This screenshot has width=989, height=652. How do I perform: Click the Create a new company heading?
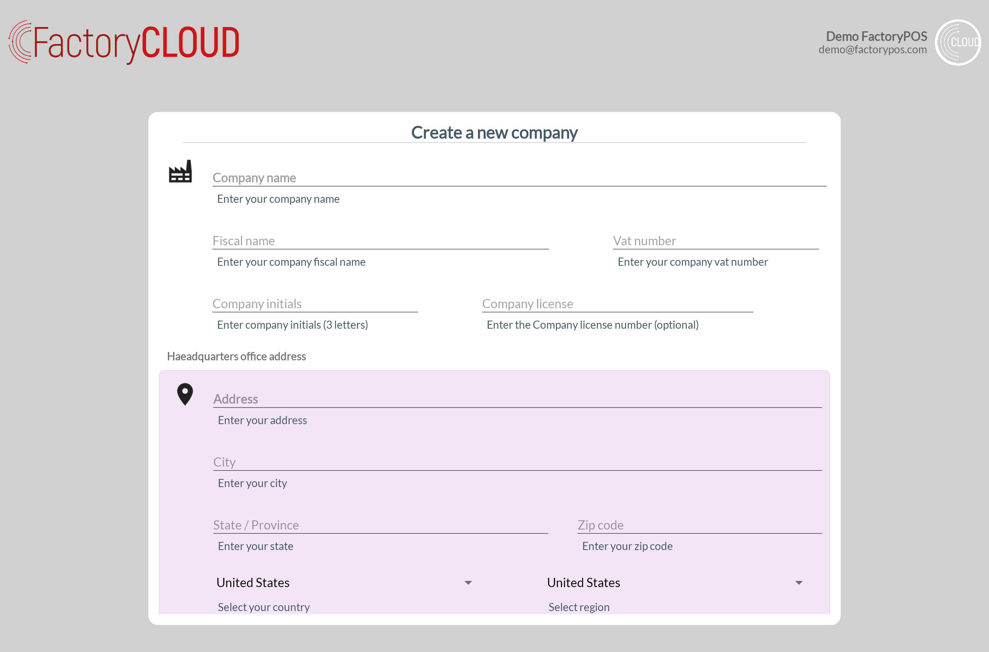click(x=494, y=132)
